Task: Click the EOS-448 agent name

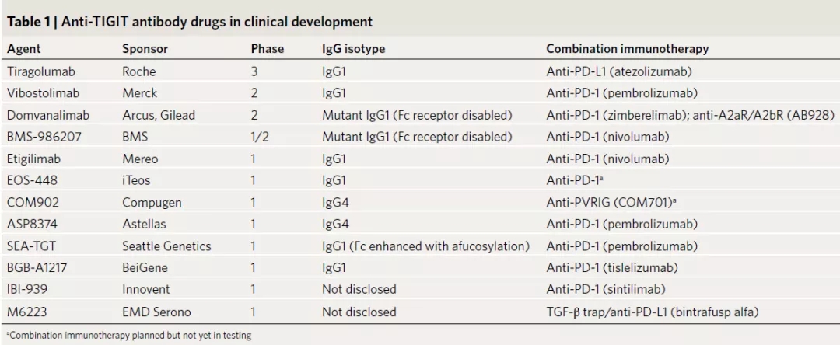Action: coord(30,181)
